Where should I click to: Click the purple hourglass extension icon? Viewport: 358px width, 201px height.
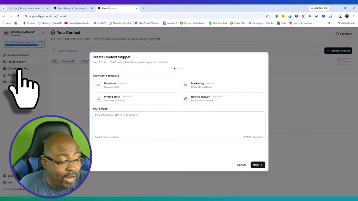tap(303, 16)
